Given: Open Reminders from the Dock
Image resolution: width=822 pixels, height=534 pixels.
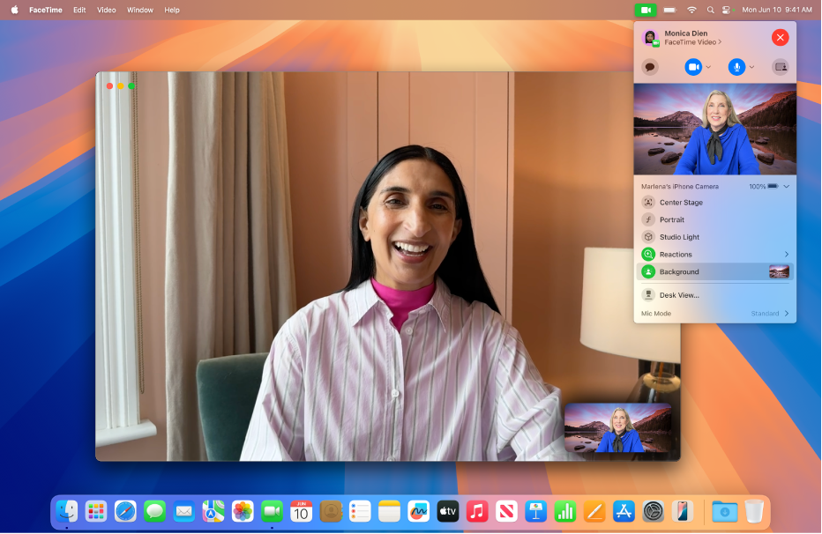Looking at the screenshot, I should 360,511.
